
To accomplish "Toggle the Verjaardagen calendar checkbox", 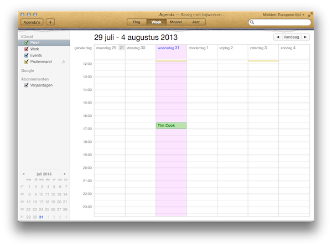I will pyautogui.click(x=26, y=85).
